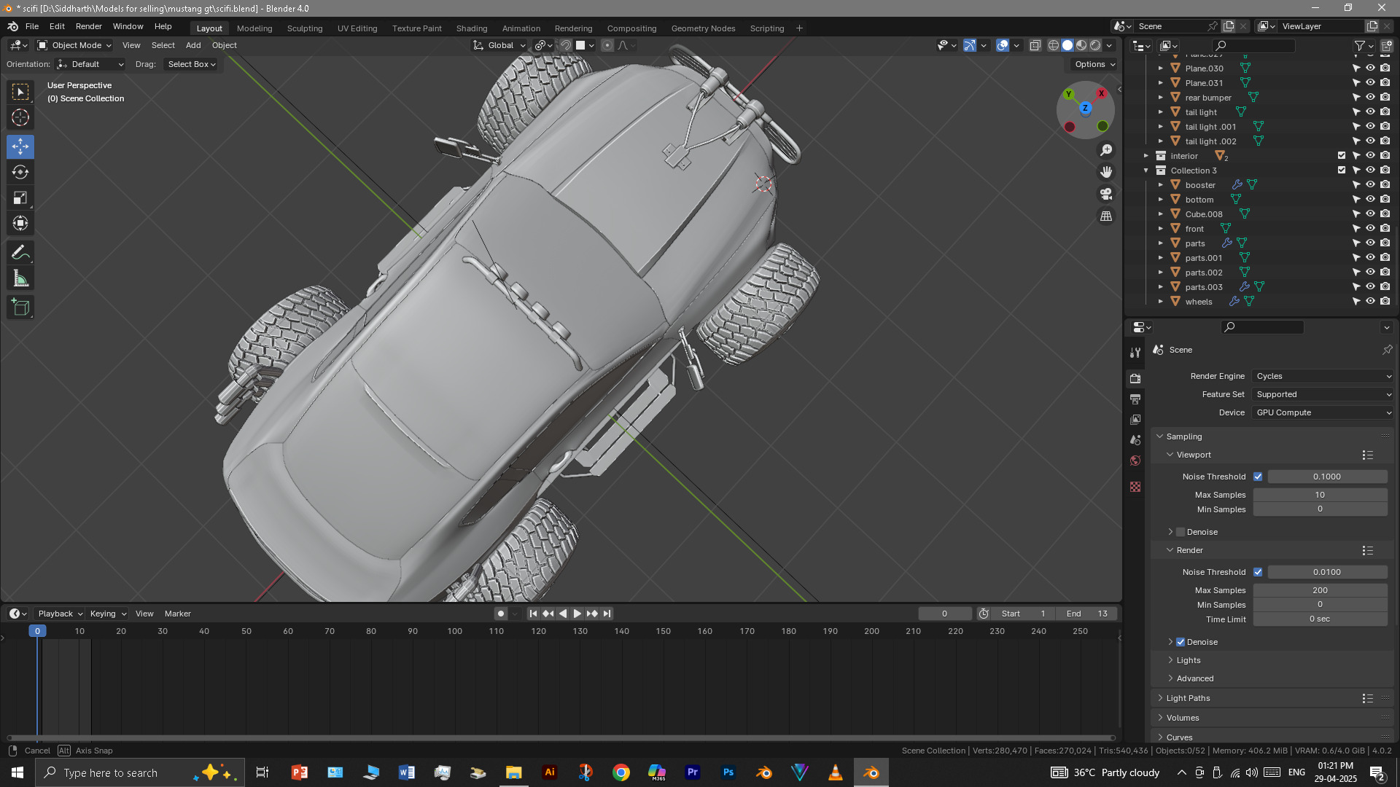Screen dimensions: 1400x787
Task: Select the Measure tool
Action: click(20, 278)
